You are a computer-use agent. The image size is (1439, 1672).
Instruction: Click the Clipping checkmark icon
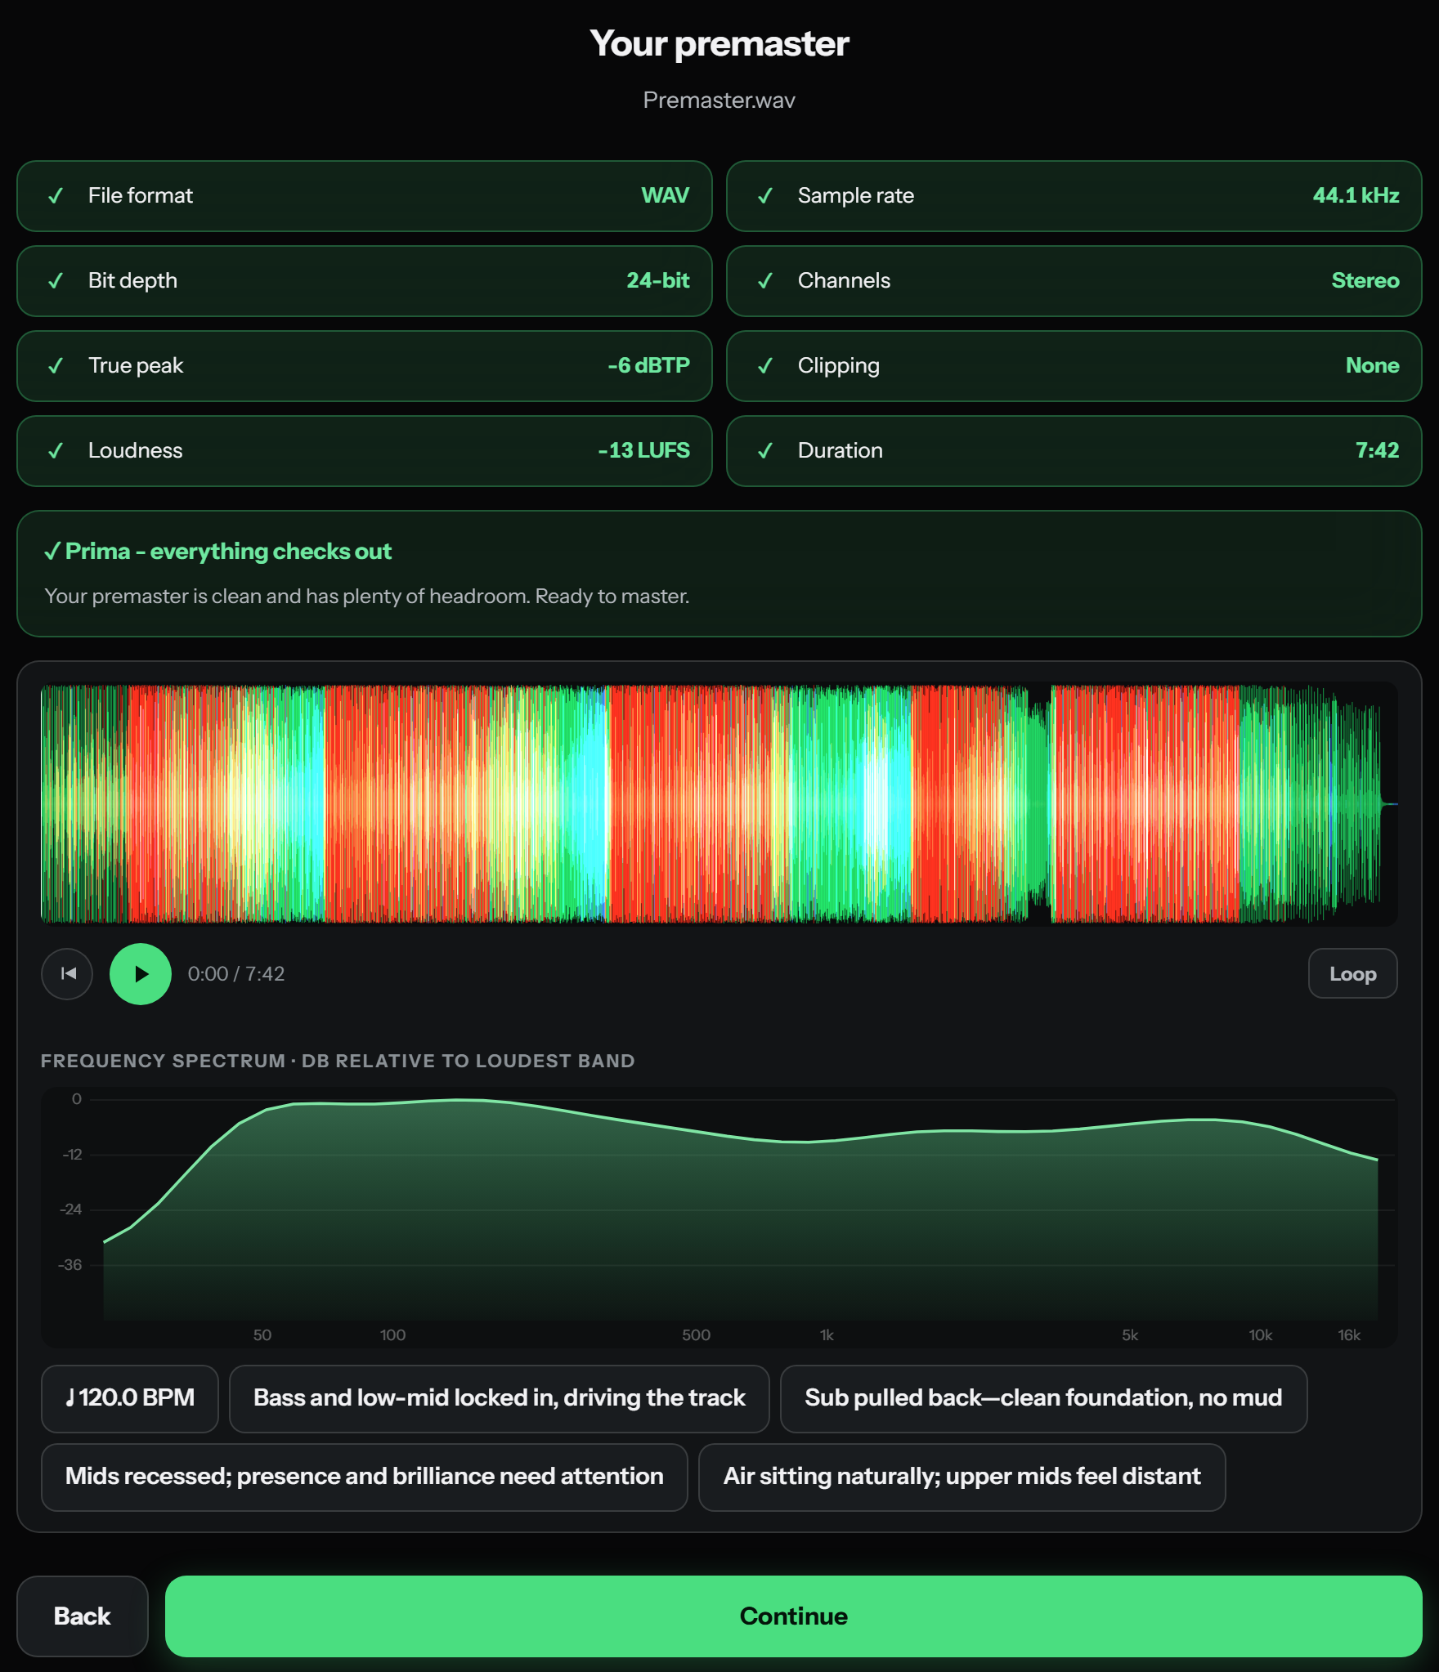pyautogui.click(x=765, y=366)
